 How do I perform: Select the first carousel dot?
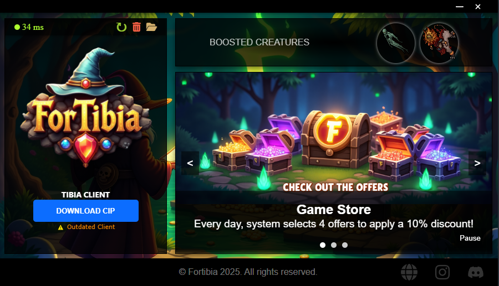[323, 245]
